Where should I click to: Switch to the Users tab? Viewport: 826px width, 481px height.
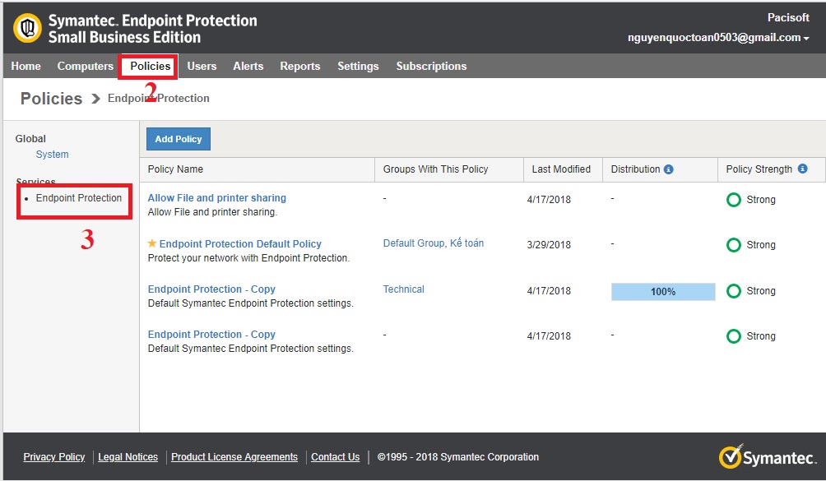click(202, 67)
